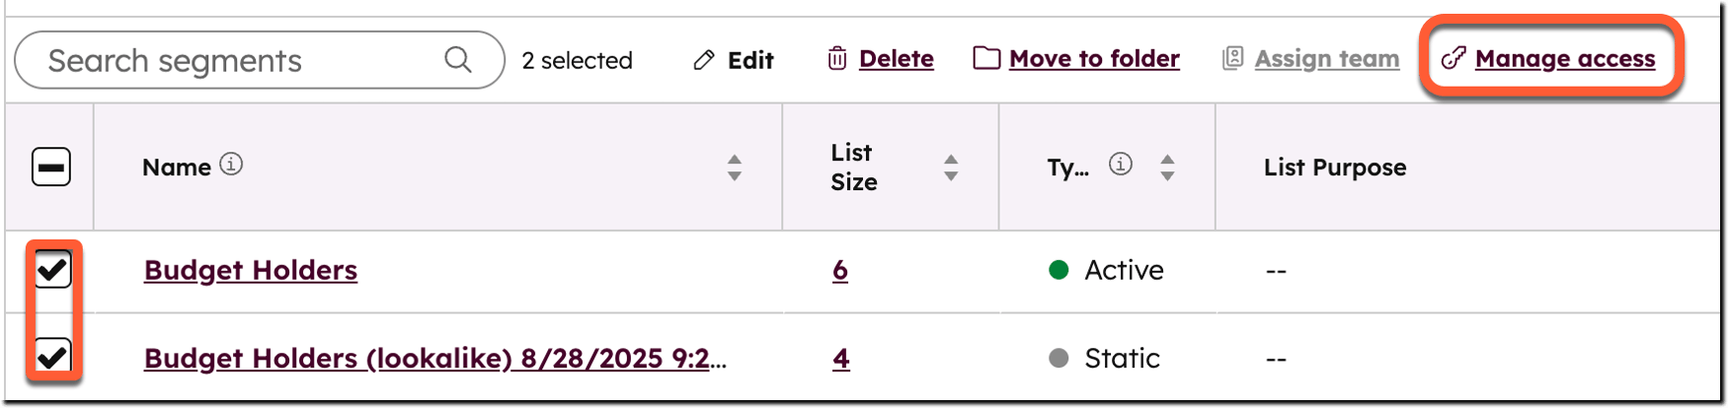Deselect all rows using header checkbox
This screenshot has width=1728, height=408.
(x=51, y=167)
